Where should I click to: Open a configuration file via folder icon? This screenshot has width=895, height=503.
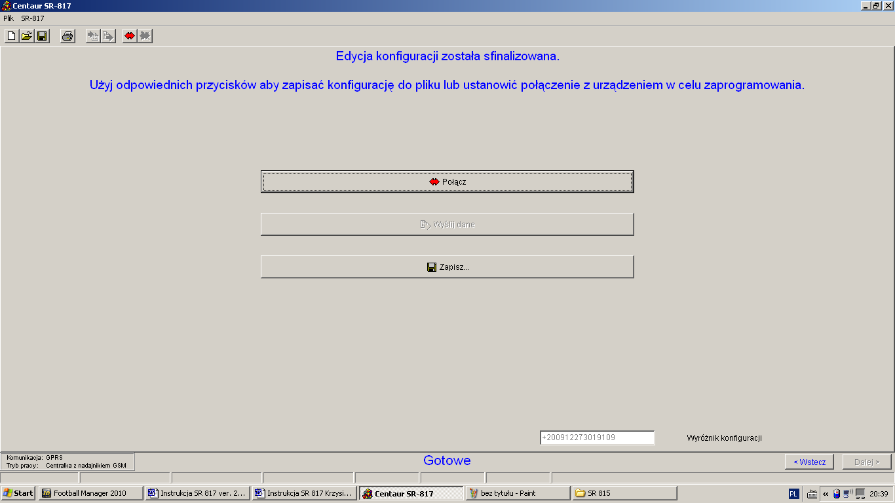[26, 36]
